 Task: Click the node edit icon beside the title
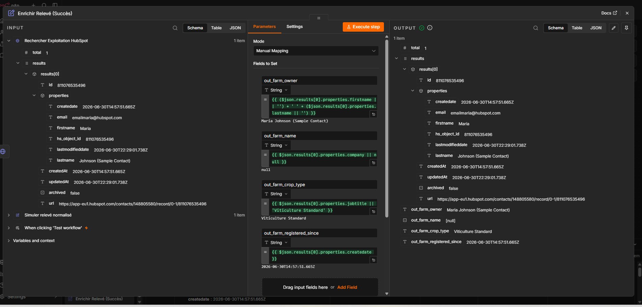(x=11, y=13)
